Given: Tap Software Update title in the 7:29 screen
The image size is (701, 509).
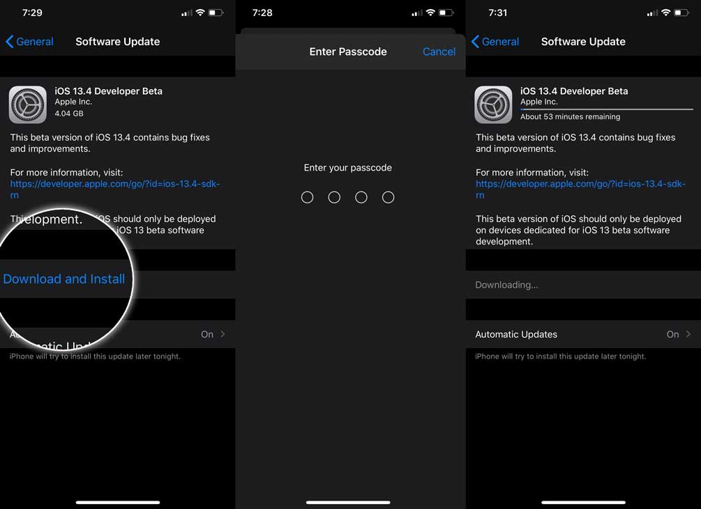Looking at the screenshot, I should (118, 42).
